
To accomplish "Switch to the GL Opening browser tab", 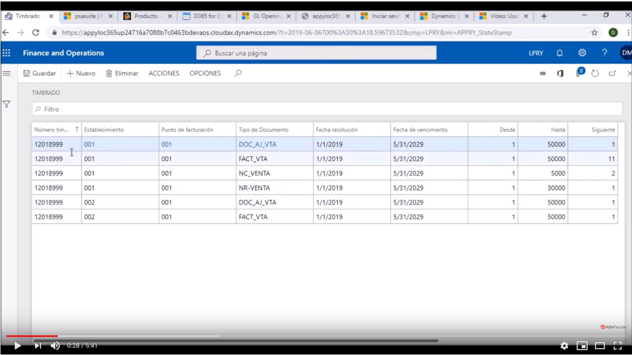I will pos(266,16).
